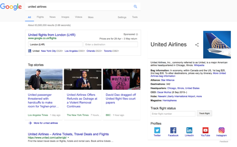Switch to the Flights tab
237x147 pixels.
40,17
